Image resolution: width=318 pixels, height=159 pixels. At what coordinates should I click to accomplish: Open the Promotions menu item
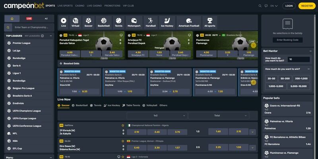tap(112, 6)
